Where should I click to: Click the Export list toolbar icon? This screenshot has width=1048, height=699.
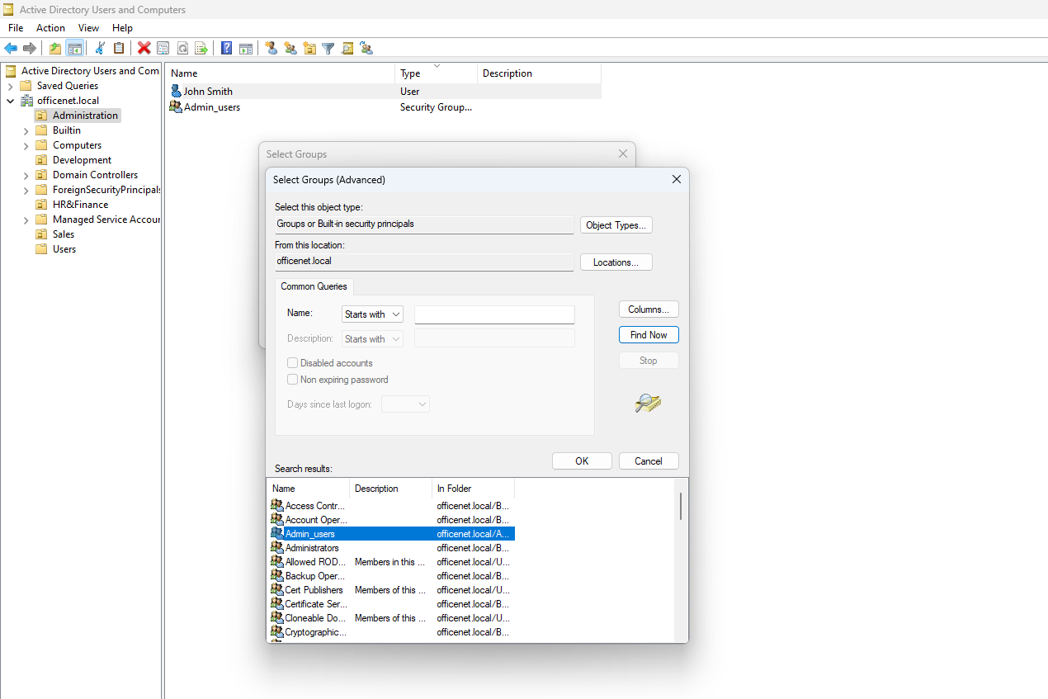point(201,48)
